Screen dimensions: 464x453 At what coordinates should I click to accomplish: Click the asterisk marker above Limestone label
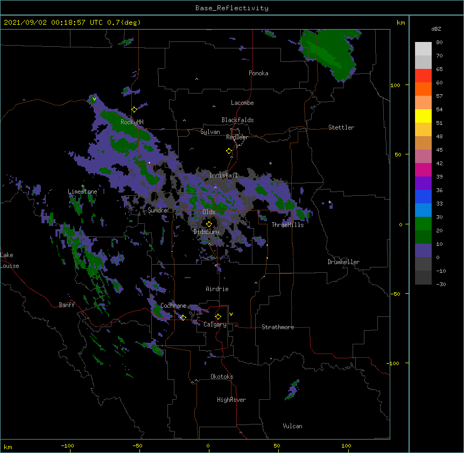[83, 186]
